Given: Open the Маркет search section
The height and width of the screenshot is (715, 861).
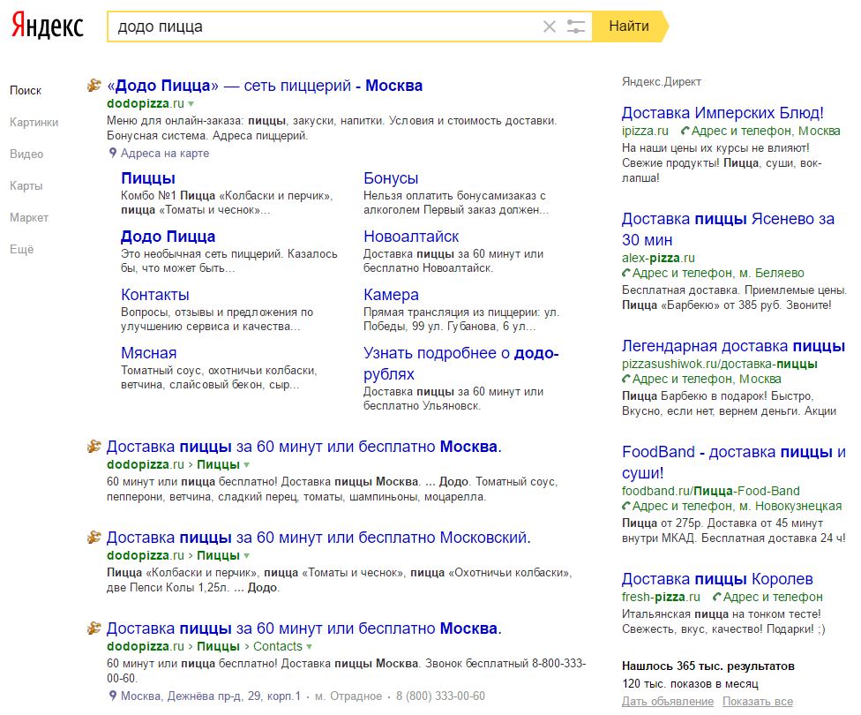Looking at the screenshot, I should [x=29, y=217].
